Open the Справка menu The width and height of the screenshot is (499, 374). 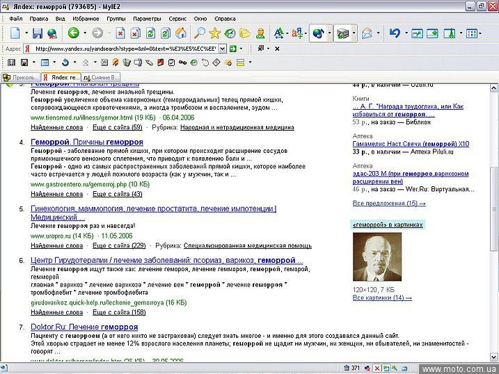[225, 19]
